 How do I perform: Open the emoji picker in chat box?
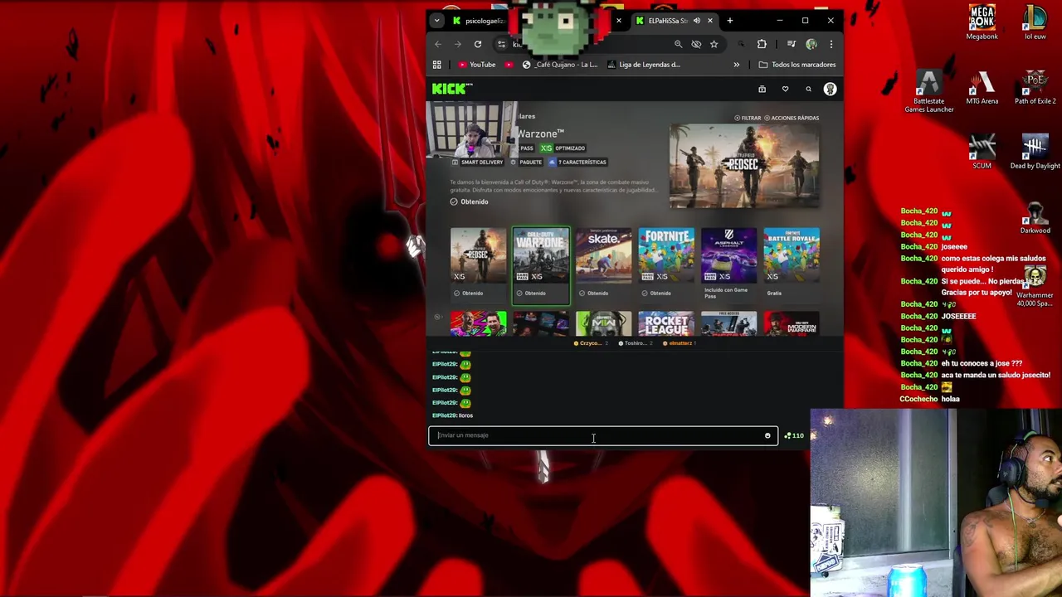coord(767,435)
